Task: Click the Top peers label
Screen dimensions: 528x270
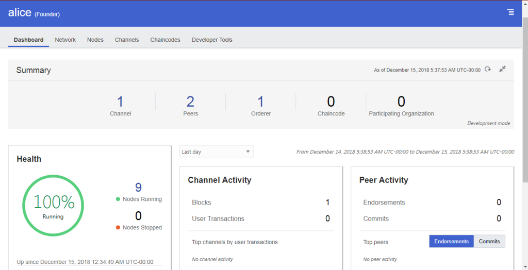Action: point(375,242)
